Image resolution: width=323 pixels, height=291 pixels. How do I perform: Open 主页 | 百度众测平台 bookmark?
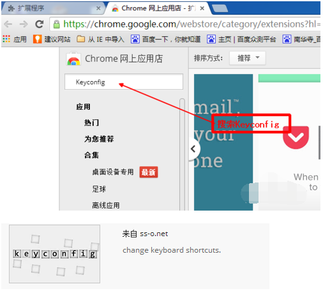[x=241, y=39]
